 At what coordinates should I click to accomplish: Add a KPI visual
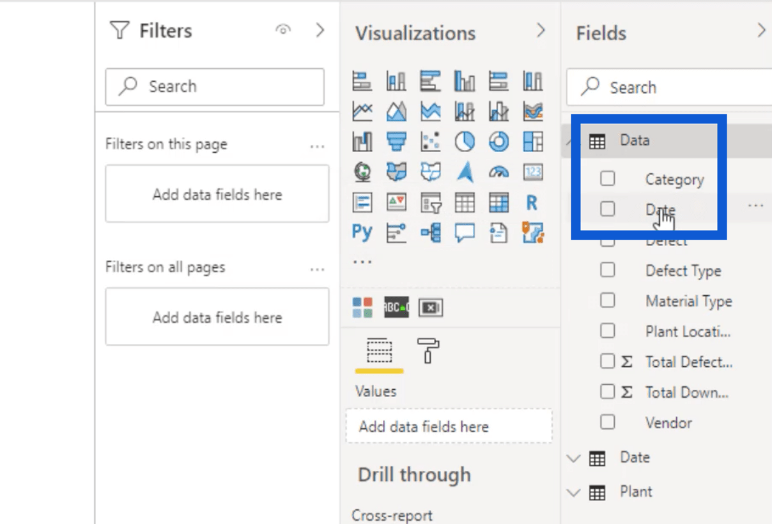[x=396, y=203]
